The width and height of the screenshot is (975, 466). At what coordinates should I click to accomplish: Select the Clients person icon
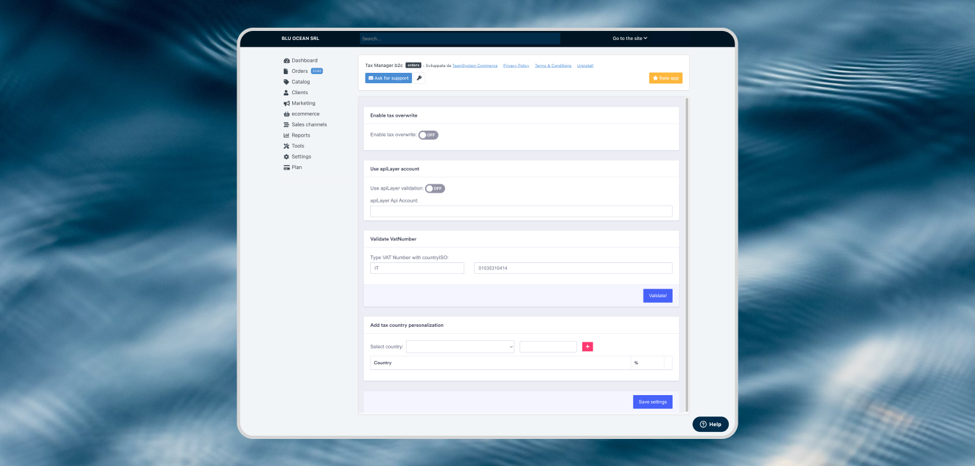coord(286,93)
